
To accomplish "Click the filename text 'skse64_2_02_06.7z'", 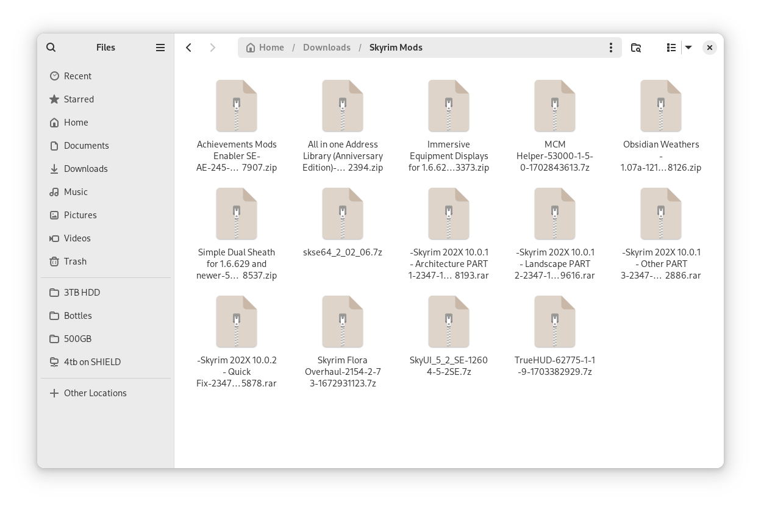I will pos(343,252).
